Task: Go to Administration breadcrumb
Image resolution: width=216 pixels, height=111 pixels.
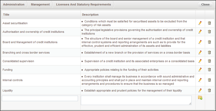Action: [x=14, y=4]
